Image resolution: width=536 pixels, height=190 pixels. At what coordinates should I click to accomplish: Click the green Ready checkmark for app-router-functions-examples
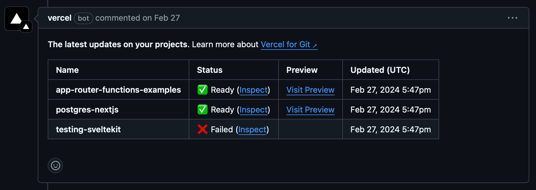tap(202, 90)
